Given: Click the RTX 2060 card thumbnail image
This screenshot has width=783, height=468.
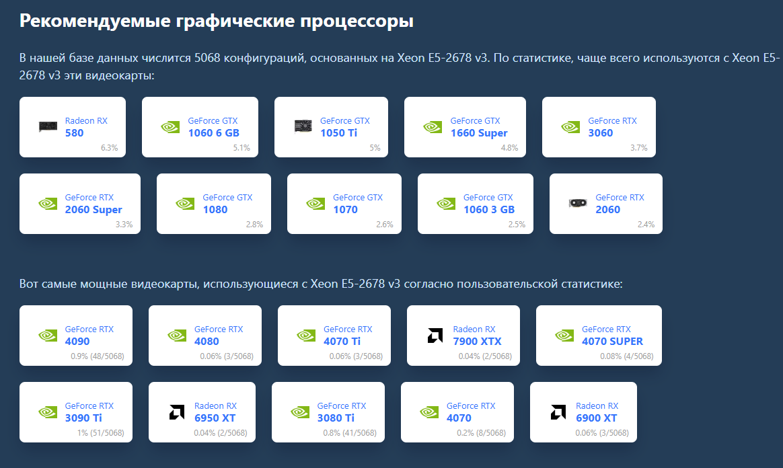Looking at the screenshot, I should (578, 203).
